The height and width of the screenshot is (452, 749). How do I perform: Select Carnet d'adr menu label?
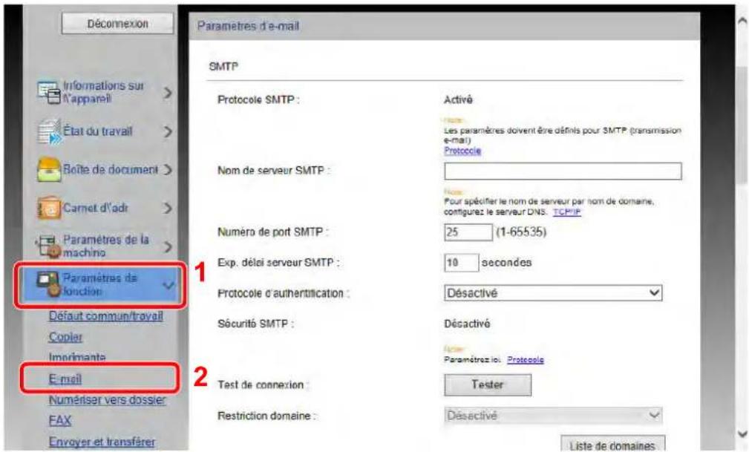[x=96, y=209]
